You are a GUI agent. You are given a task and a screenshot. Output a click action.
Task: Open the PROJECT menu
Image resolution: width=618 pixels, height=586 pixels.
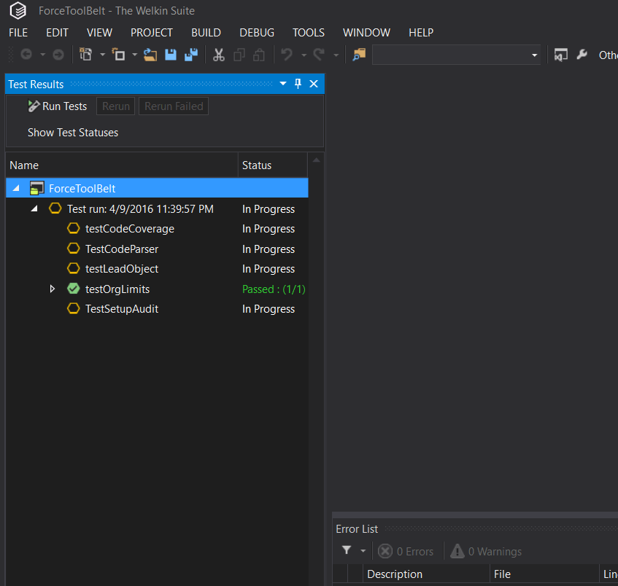(152, 33)
